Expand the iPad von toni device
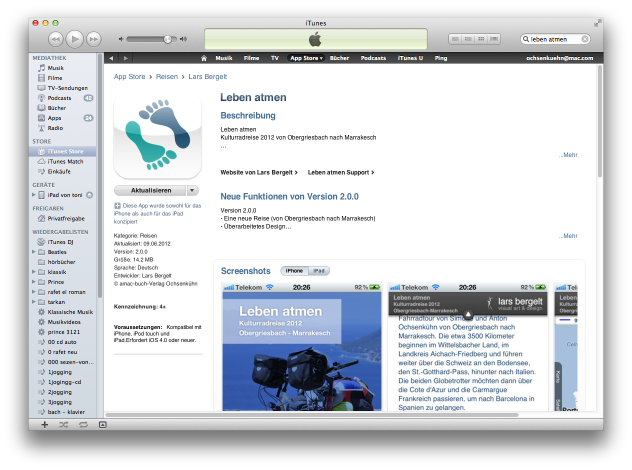 34,195
